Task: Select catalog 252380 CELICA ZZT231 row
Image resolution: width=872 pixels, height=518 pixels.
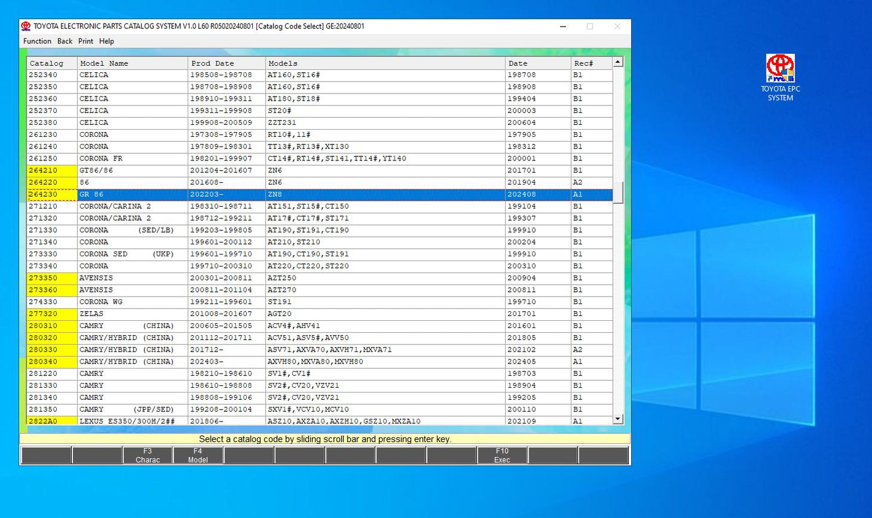Action: [x=320, y=123]
